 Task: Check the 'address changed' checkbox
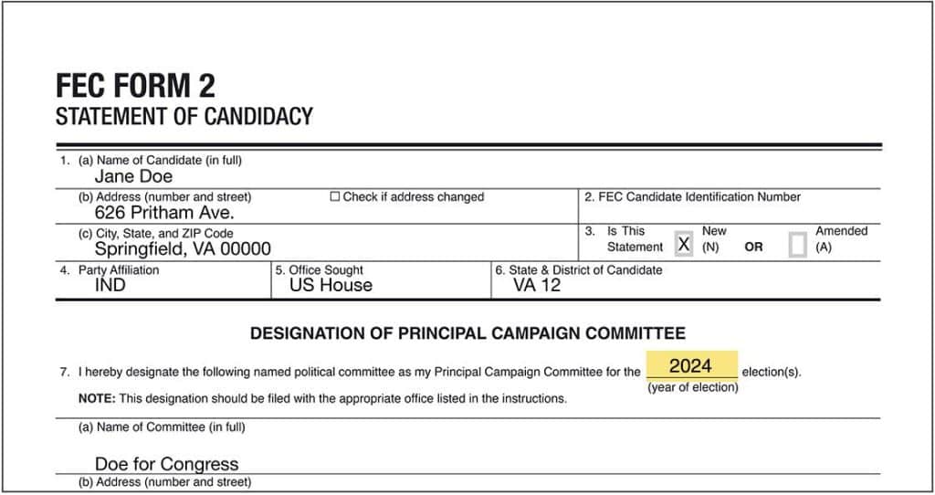335,196
